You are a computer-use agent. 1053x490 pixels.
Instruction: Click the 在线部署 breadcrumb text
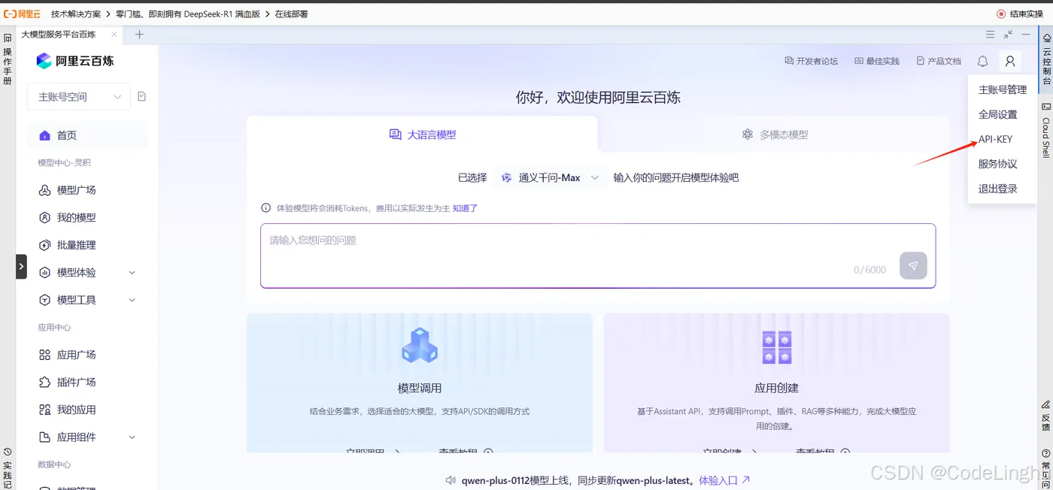[291, 14]
